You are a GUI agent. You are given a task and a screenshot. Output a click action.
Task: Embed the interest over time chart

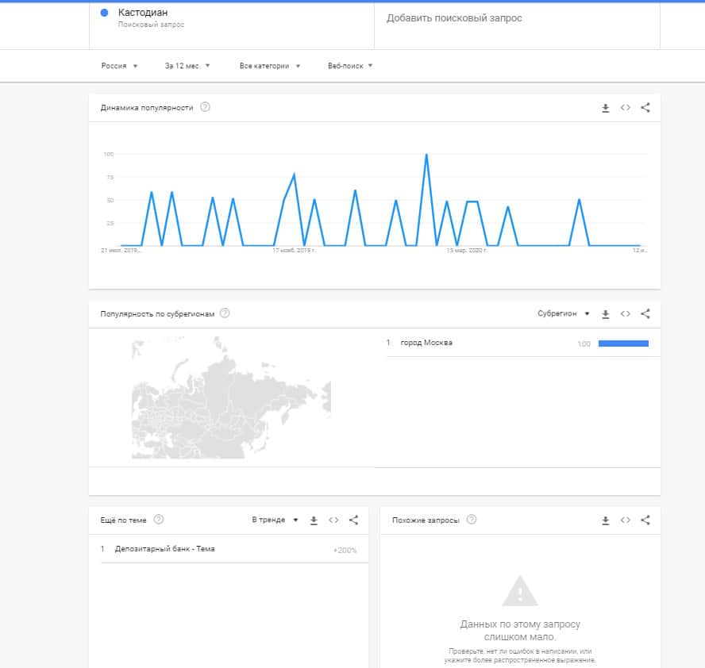tap(626, 108)
